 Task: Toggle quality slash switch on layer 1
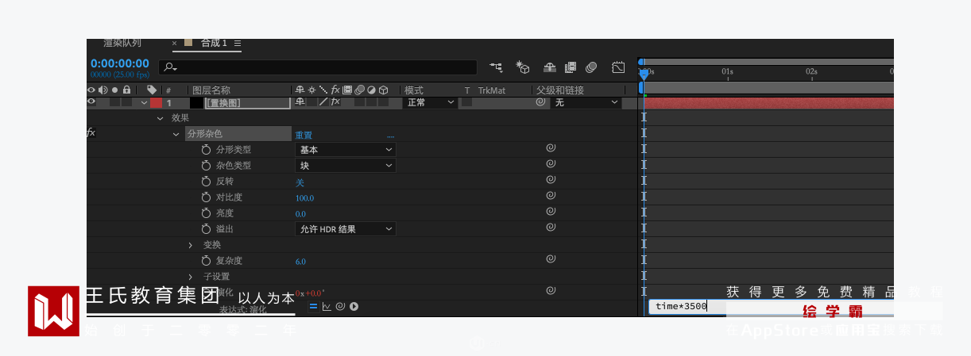(x=323, y=102)
